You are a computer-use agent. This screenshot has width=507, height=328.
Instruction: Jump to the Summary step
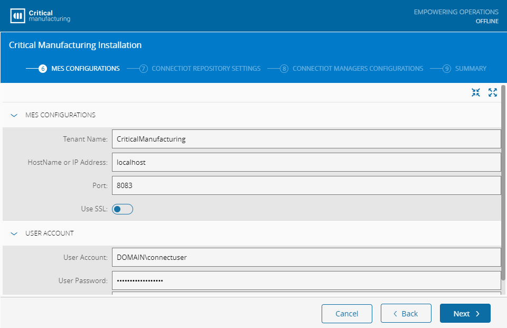(x=471, y=69)
